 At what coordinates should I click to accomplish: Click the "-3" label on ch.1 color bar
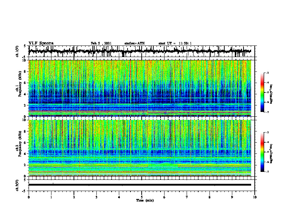pyautogui.click(x=267, y=73)
